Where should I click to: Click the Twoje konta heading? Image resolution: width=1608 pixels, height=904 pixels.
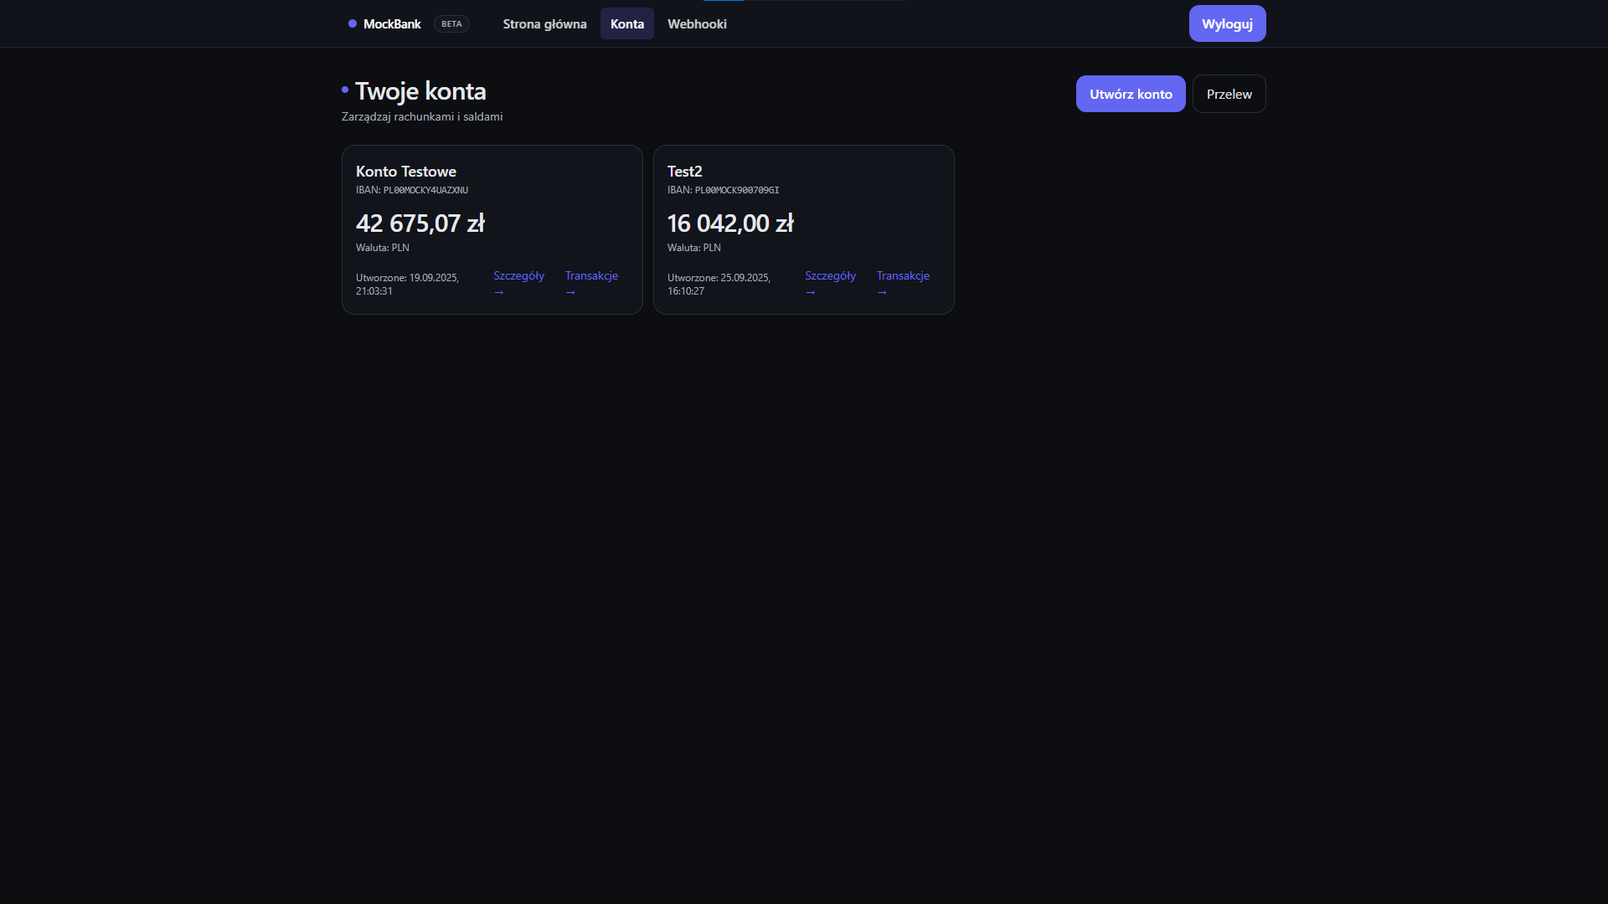[420, 90]
